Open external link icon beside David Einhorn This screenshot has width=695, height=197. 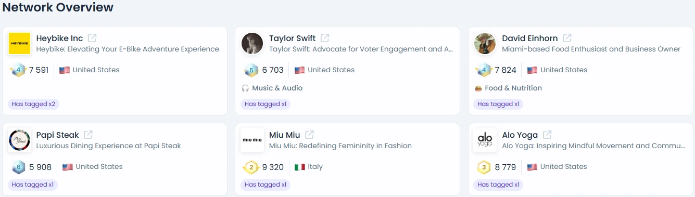tap(567, 38)
